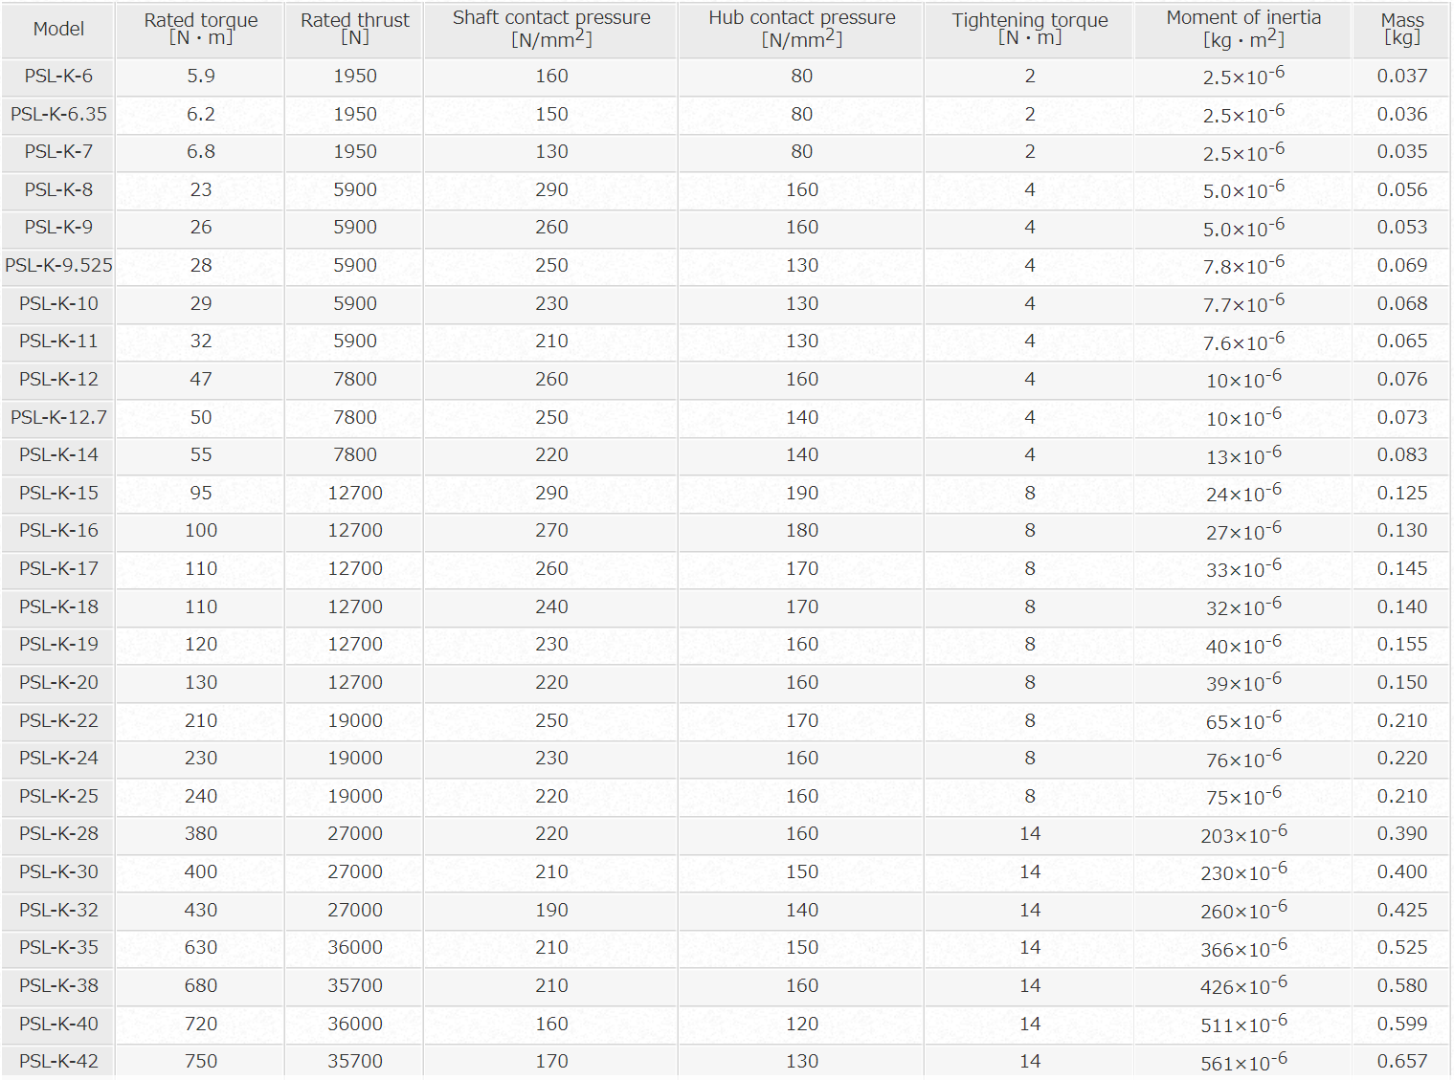Click rated thrust 7800 for PSL-K-14
The image size is (1454, 1080).
[x=355, y=455]
